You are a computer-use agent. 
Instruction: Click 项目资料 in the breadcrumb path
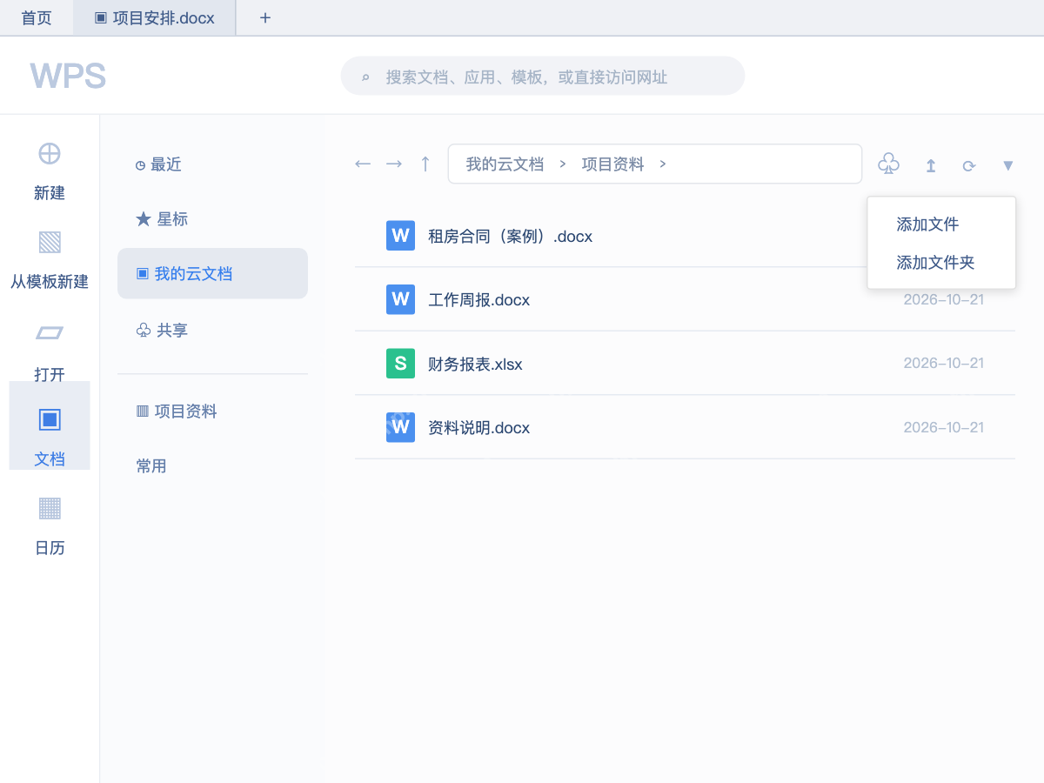coord(612,164)
